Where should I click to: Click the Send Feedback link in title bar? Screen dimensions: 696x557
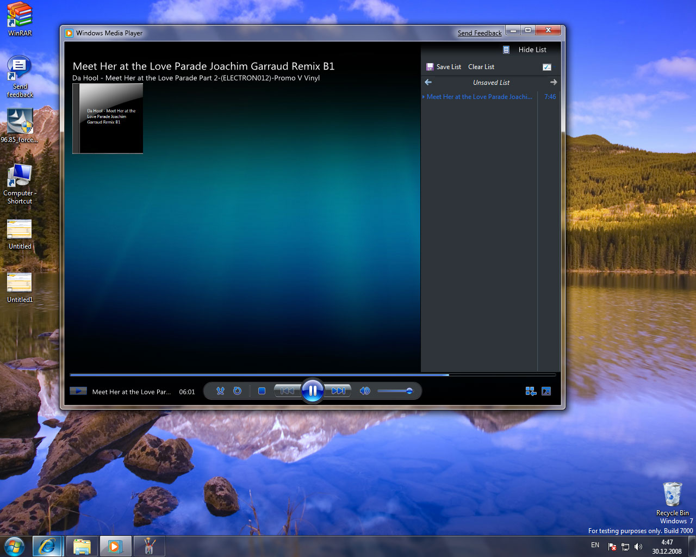[480, 33]
